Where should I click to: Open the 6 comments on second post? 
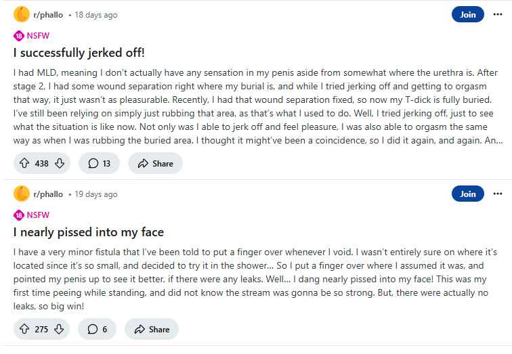(97, 329)
